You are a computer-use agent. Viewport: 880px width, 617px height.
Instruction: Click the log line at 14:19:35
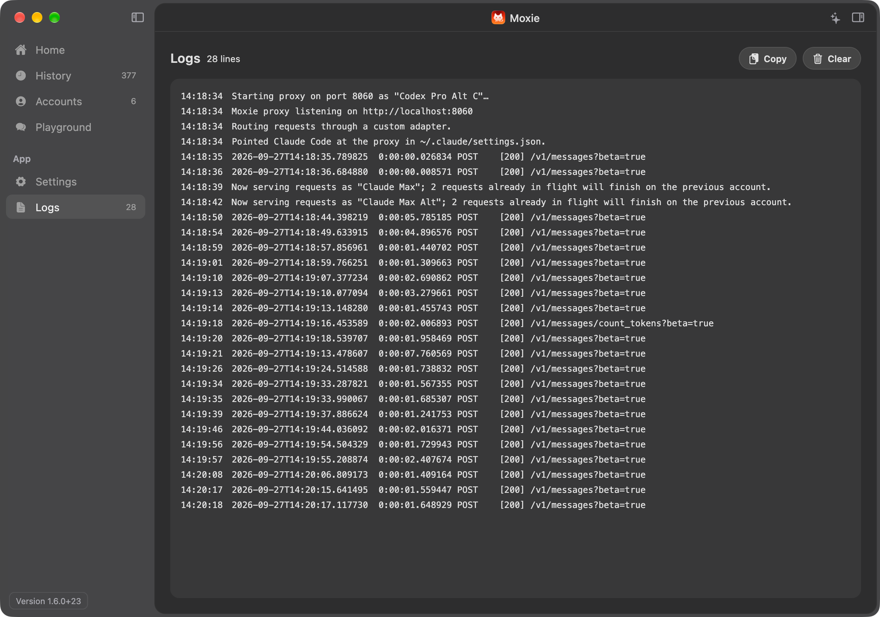pos(413,399)
